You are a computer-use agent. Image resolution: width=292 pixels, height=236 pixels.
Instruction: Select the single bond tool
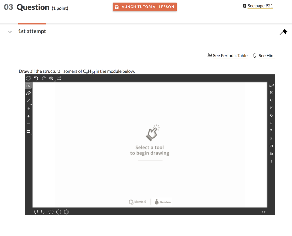pyautogui.click(x=29, y=101)
